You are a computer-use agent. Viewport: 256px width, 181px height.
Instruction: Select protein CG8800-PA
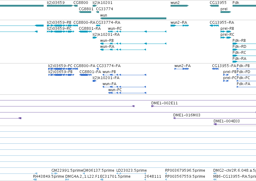85,66
